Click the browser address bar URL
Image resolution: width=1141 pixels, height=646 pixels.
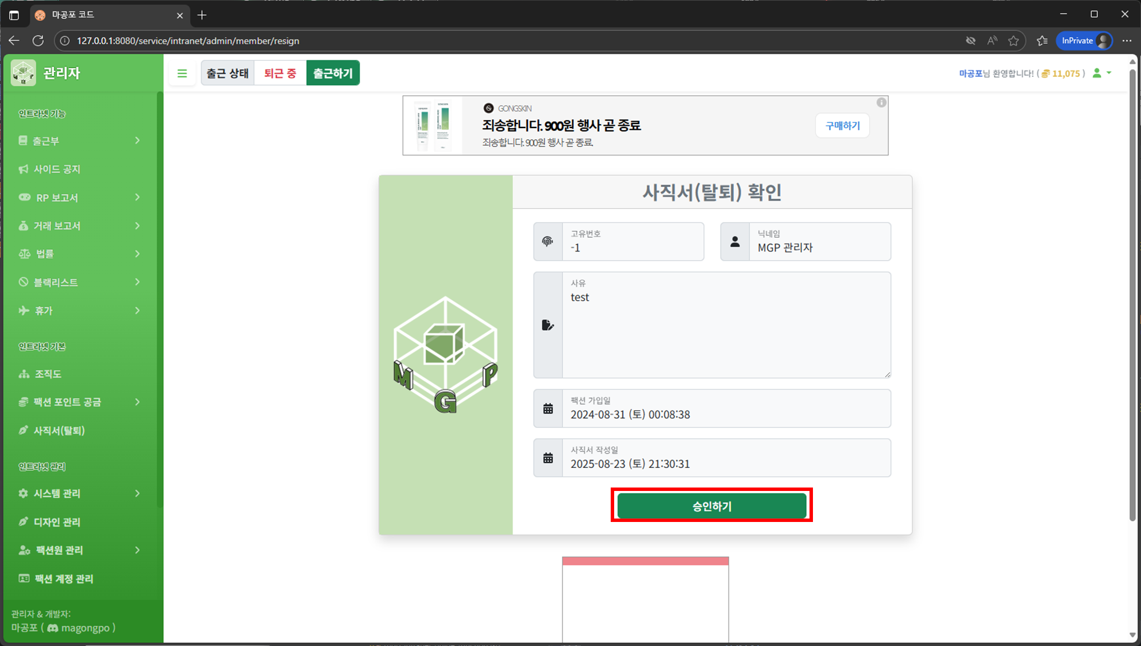point(188,41)
